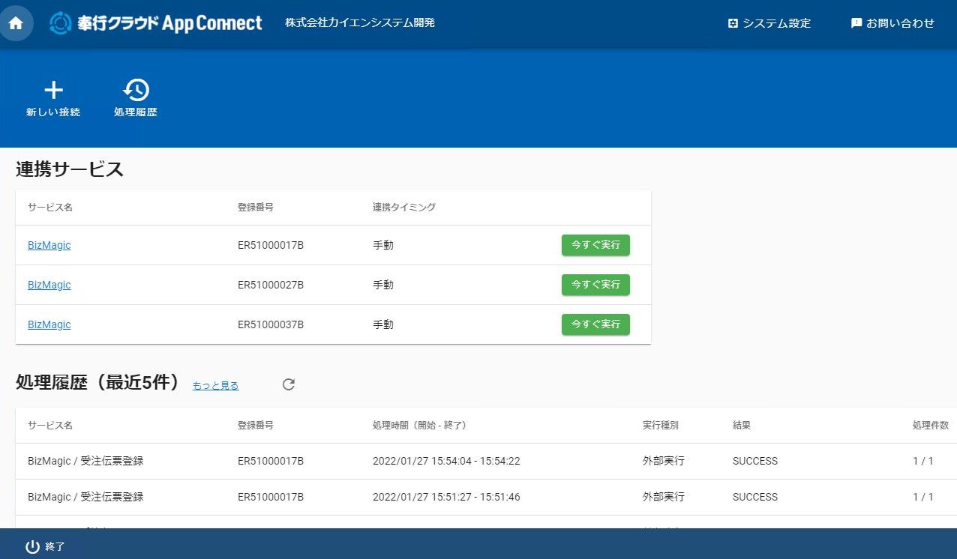Select history entry time 15:51:27 - 15:51:46

tap(446, 497)
